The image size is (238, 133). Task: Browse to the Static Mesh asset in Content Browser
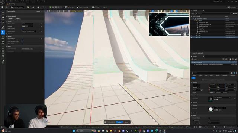[217, 100]
